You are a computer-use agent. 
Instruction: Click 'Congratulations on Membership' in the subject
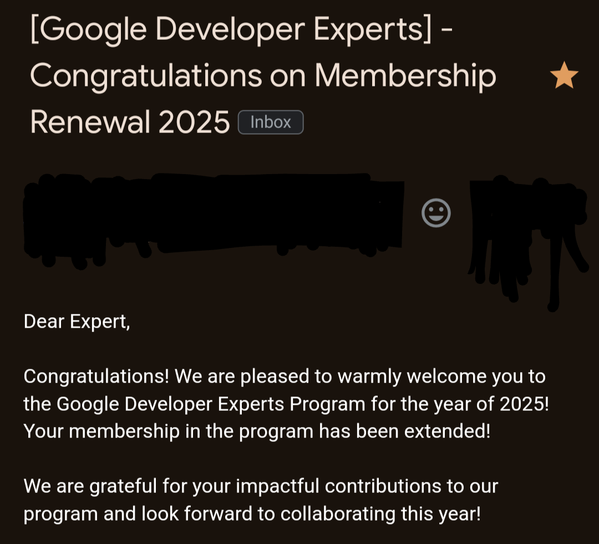pos(263,77)
